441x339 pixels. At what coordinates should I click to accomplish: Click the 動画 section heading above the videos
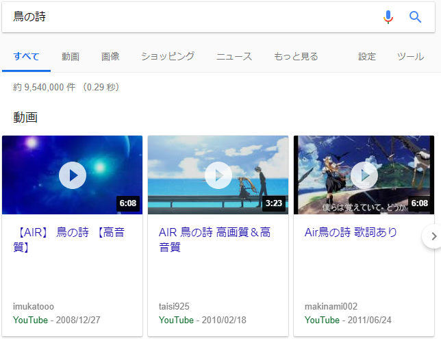coord(25,117)
